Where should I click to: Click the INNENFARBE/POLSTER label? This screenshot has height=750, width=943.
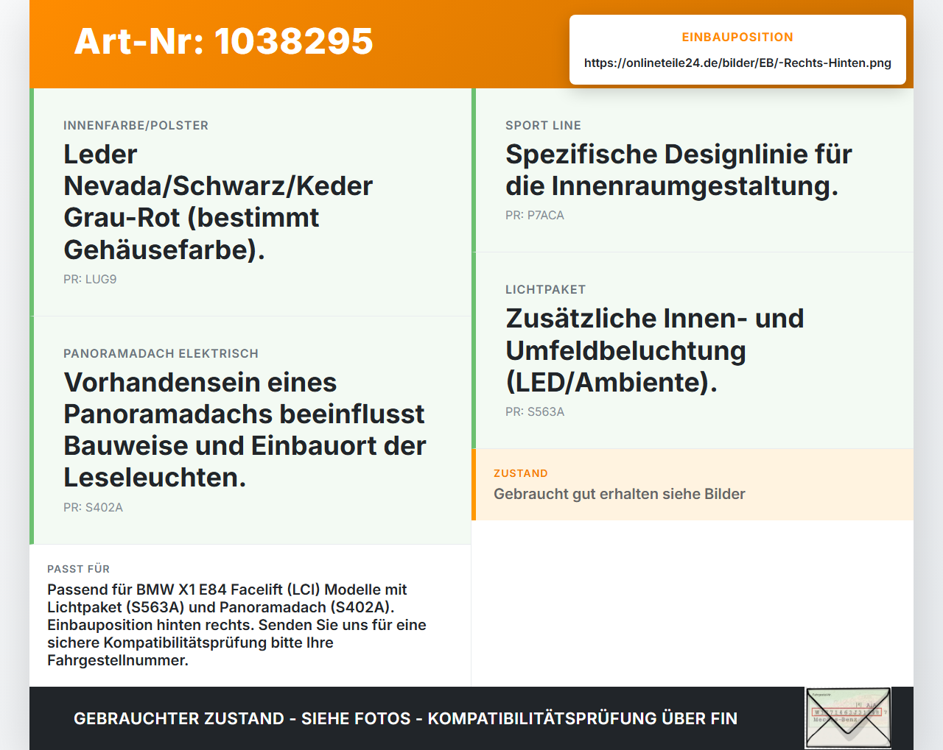[136, 125]
